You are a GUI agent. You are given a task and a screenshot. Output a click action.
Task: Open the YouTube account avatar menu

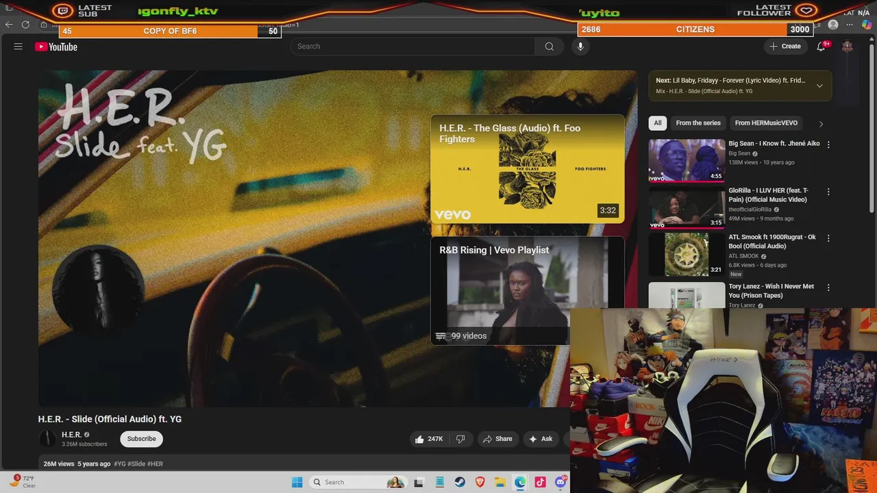pos(848,47)
